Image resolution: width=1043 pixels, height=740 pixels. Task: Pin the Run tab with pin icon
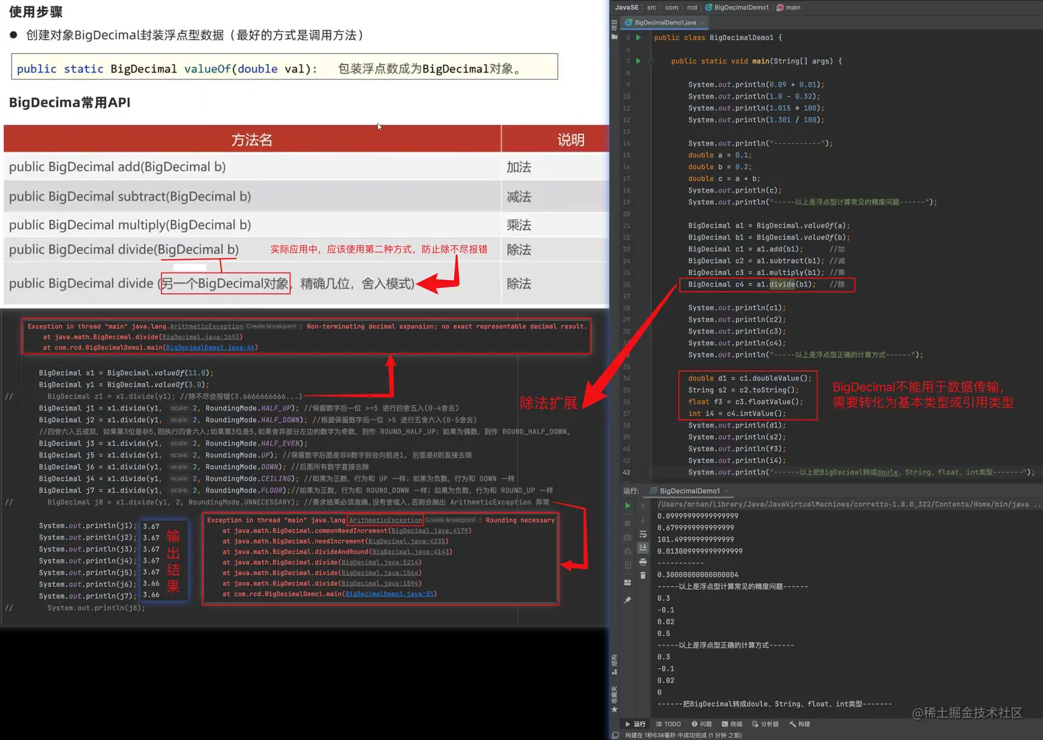tap(627, 600)
